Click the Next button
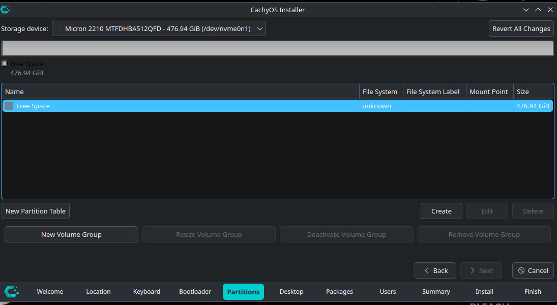This screenshot has width=557, height=305. click(481, 270)
